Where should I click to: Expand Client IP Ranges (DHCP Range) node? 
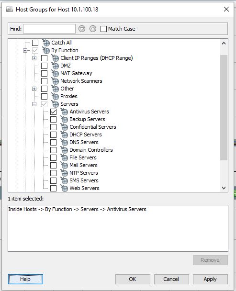pos(34,58)
